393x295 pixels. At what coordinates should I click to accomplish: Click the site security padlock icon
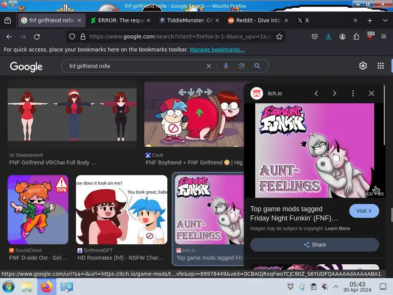coord(83,36)
